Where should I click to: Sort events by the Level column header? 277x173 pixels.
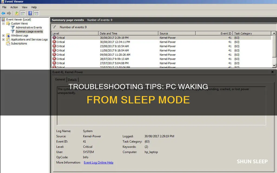coord(75,33)
